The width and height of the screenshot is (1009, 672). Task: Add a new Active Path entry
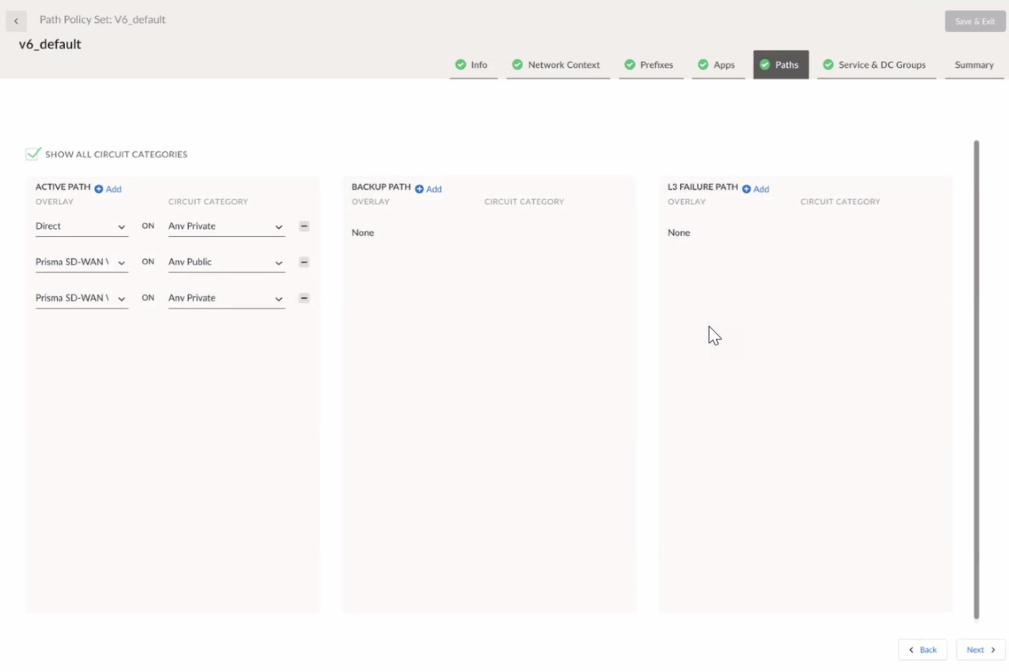coord(108,189)
